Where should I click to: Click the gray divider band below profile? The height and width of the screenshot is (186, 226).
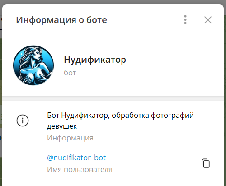click(113, 98)
